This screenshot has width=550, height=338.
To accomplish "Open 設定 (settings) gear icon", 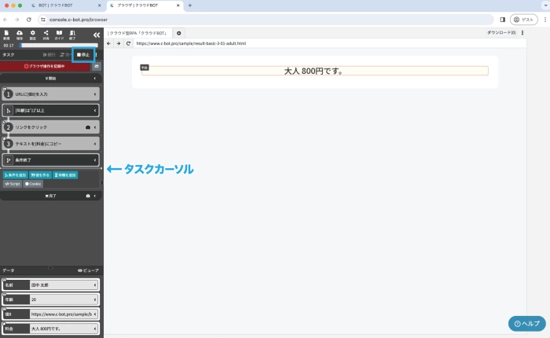I will [32, 35].
